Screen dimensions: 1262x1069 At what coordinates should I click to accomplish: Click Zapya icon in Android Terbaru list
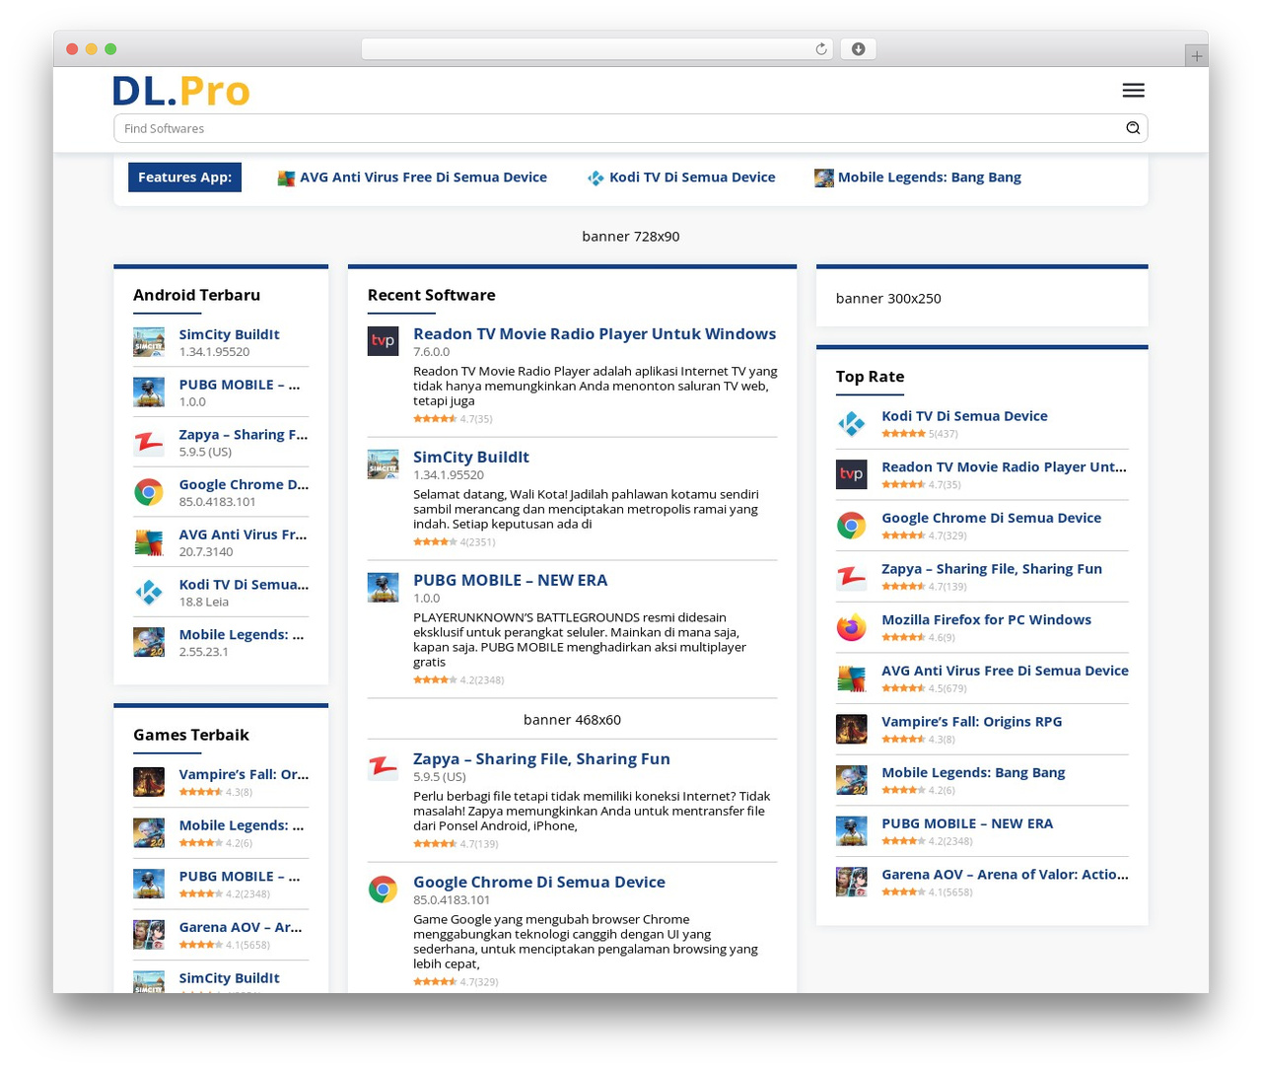click(149, 442)
